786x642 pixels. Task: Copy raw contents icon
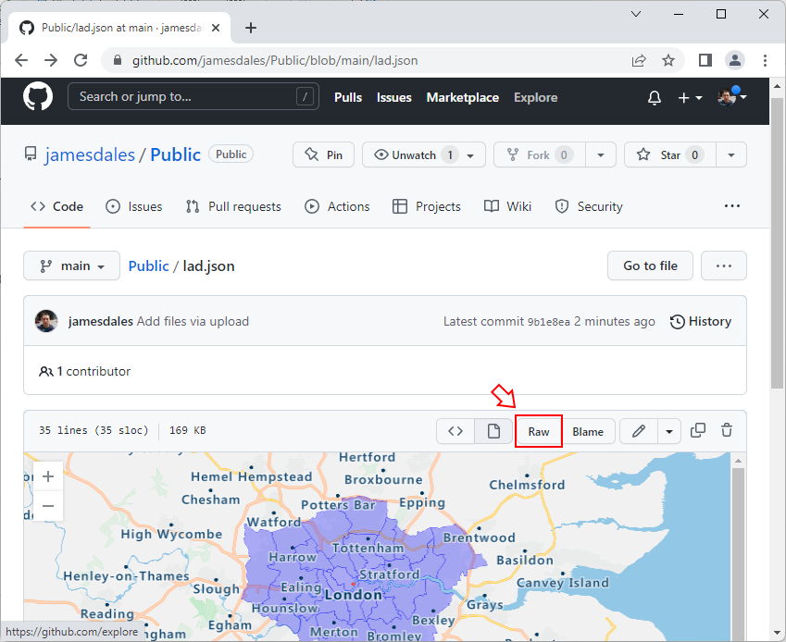(698, 431)
